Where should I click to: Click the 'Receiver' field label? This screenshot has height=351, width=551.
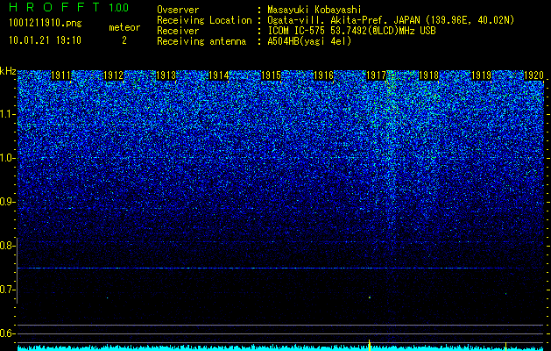[x=178, y=31]
